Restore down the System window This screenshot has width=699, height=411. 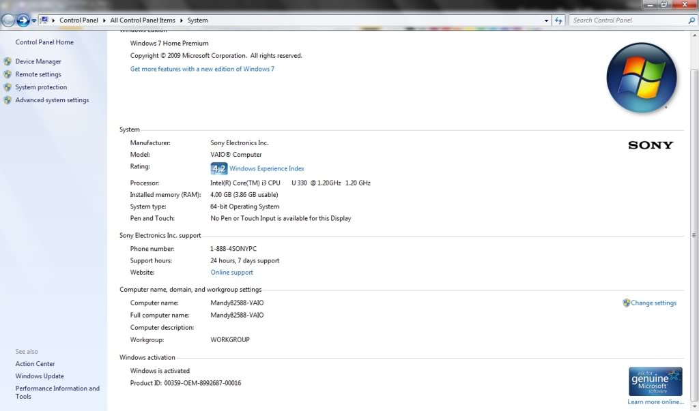[664, 5]
